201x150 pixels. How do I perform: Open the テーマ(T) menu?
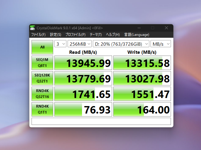point(96,35)
